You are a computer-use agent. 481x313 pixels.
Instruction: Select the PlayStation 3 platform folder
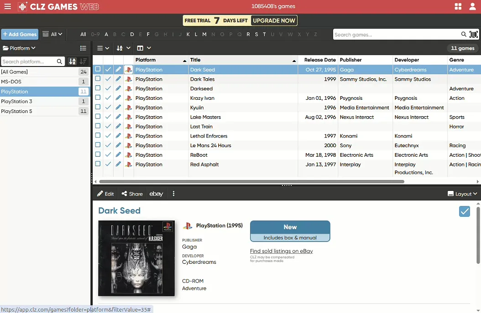point(45,102)
